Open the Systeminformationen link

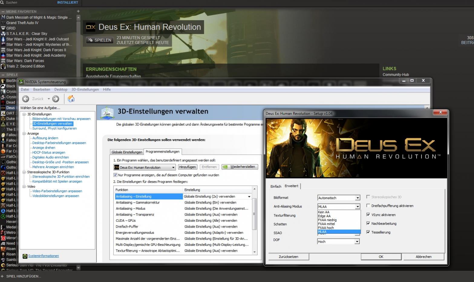(44, 256)
